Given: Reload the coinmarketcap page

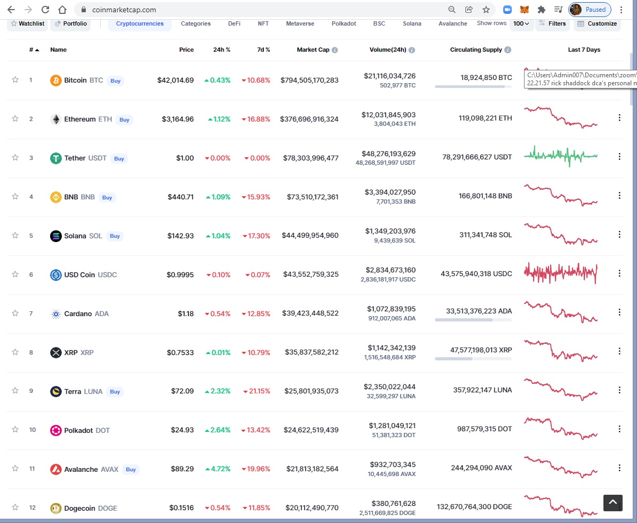Looking at the screenshot, I should pos(45,10).
